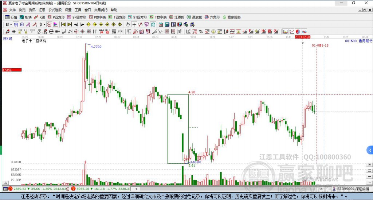Open the T四方形 tool
Screen dimensions: 373x200
[x=117, y=17]
